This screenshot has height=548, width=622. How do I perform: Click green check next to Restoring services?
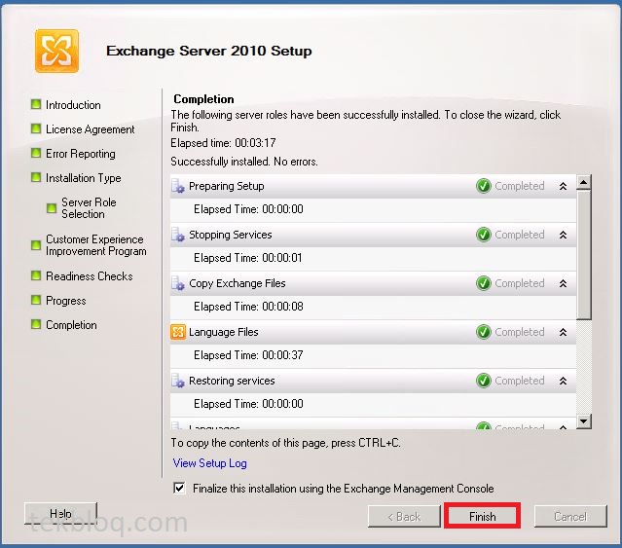(483, 381)
